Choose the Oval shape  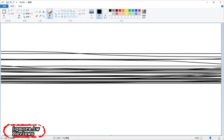(x=62, y=11)
